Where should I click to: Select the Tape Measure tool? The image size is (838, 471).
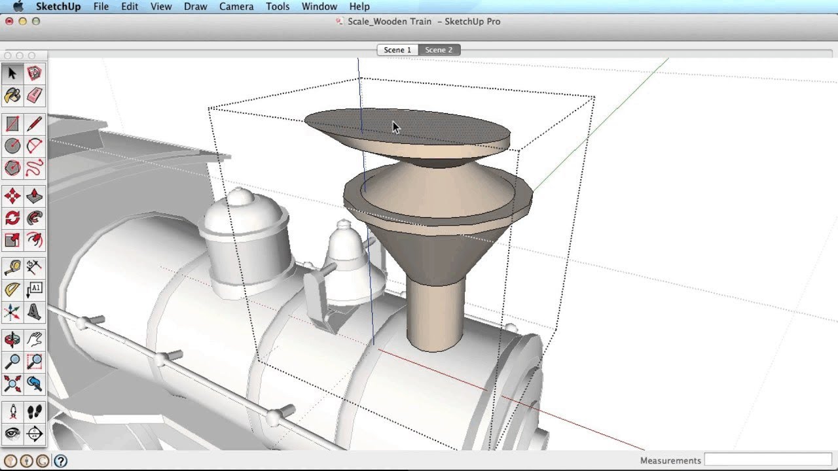click(x=12, y=268)
